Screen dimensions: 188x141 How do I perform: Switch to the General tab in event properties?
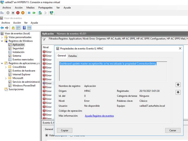(62, 56)
